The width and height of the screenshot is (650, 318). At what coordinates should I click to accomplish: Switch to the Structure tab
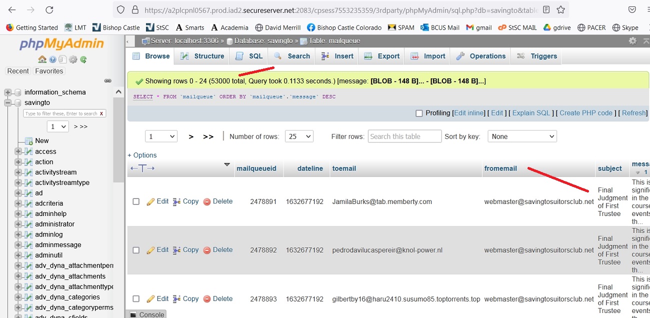(202, 56)
